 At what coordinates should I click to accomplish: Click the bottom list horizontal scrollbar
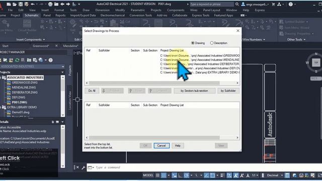154,137
